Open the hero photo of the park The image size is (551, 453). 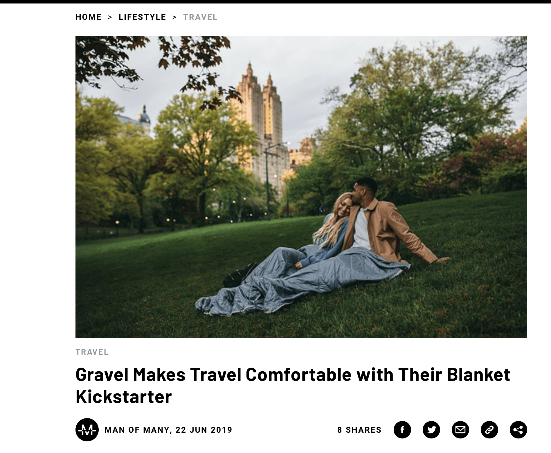(x=301, y=187)
